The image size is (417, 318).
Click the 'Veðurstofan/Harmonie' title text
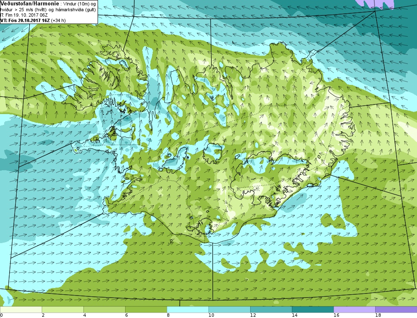(x=29, y=4)
